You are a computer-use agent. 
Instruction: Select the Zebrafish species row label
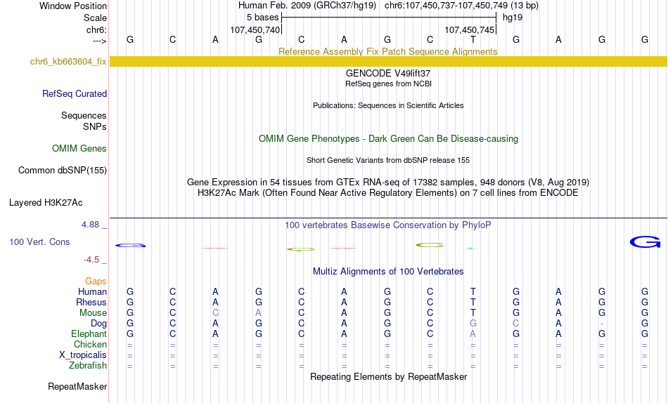(x=88, y=365)
